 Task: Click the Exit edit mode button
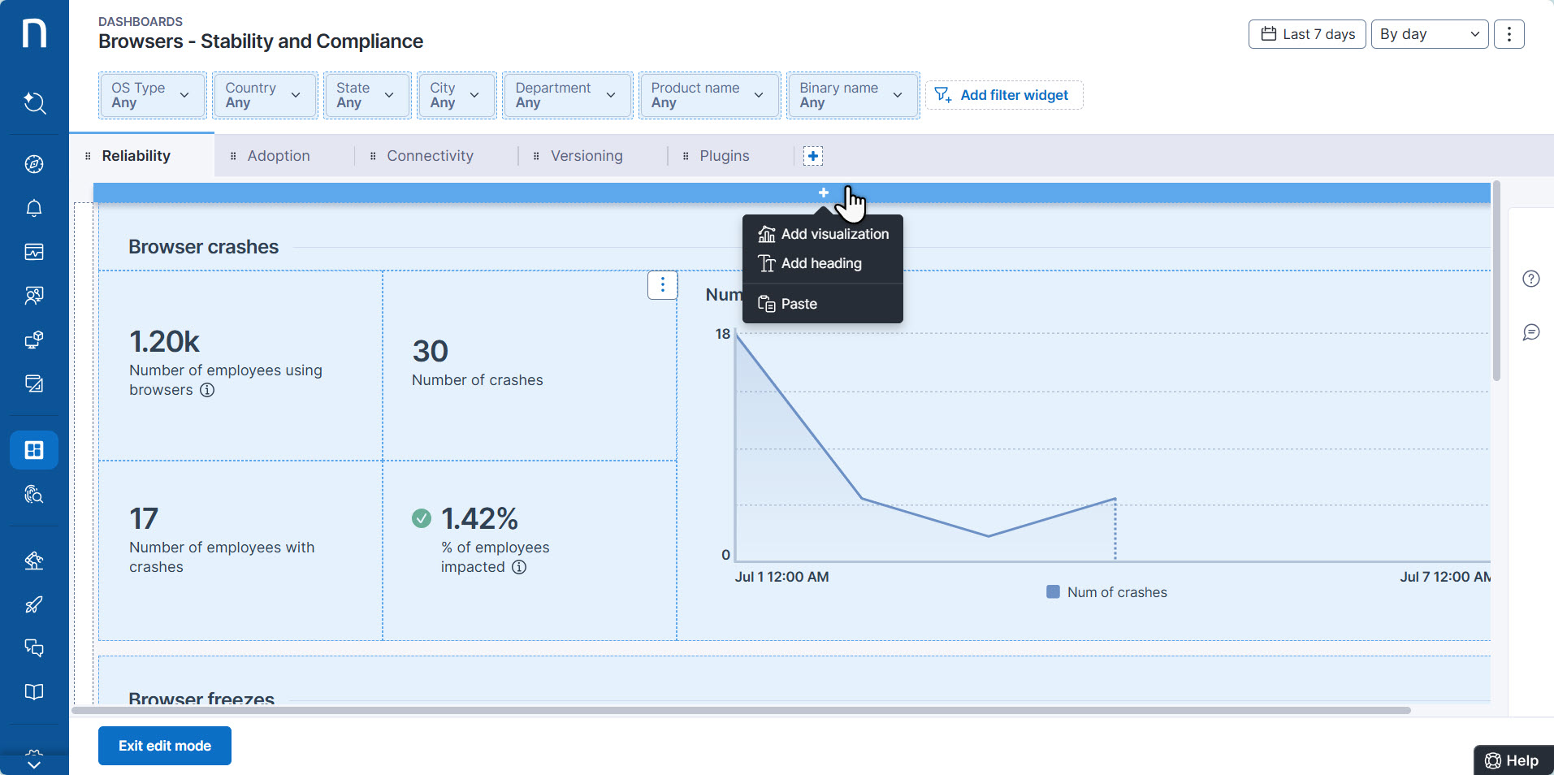coord(165,746)
